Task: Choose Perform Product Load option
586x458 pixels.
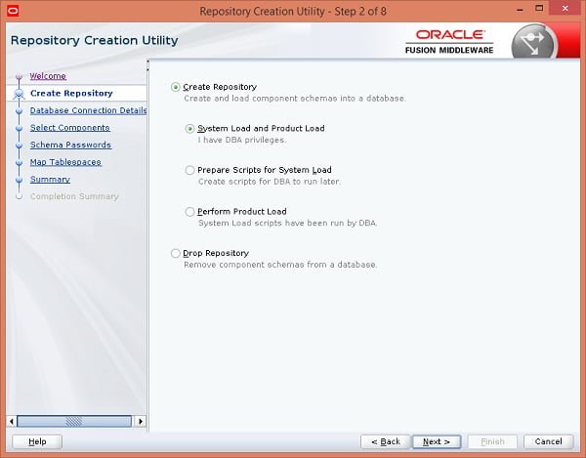Action: (x=189, y=212)
